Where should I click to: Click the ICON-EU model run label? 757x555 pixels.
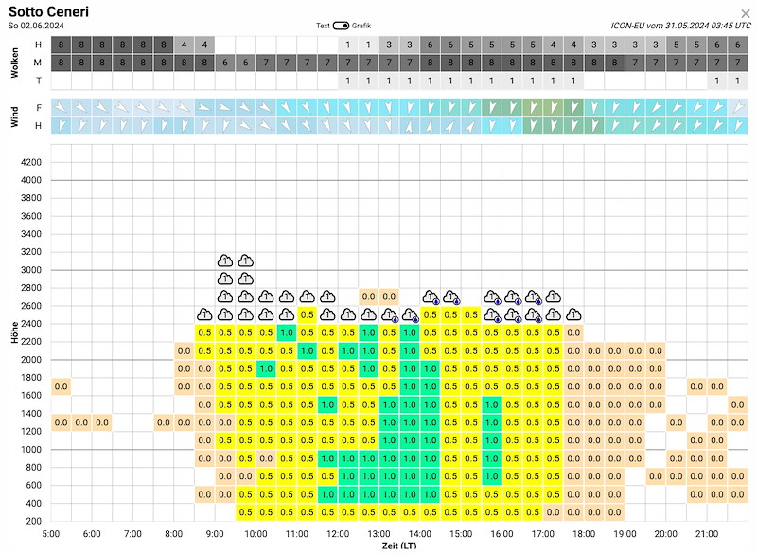pyautogui.click(x=680, y=26)
